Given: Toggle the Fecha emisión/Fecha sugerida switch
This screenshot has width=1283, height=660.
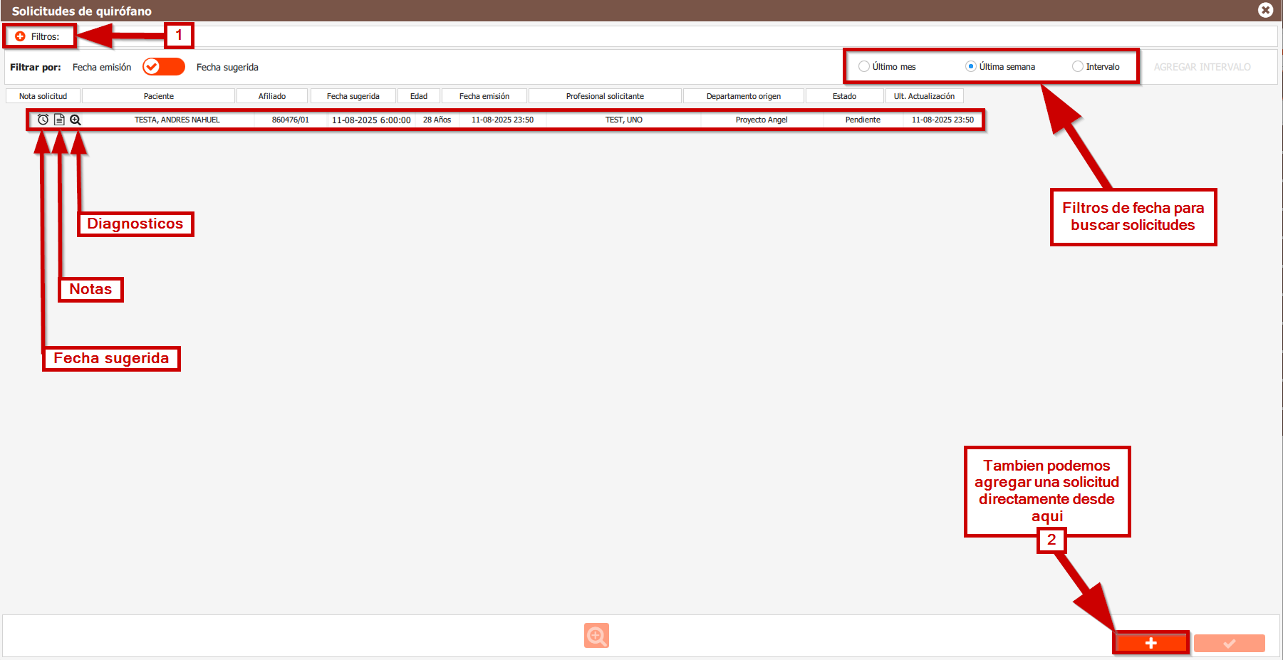Looking at the screenshot, I should 163,67.
